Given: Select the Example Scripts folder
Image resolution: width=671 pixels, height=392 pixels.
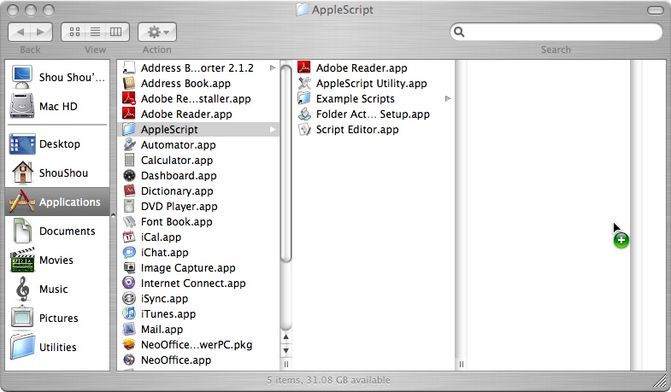Looking at the screenshot, I should pos(374,99).
